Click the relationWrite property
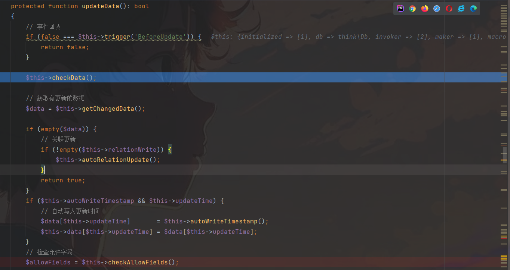510x270 pixels. pyautogui.click(x=132, y=150)
